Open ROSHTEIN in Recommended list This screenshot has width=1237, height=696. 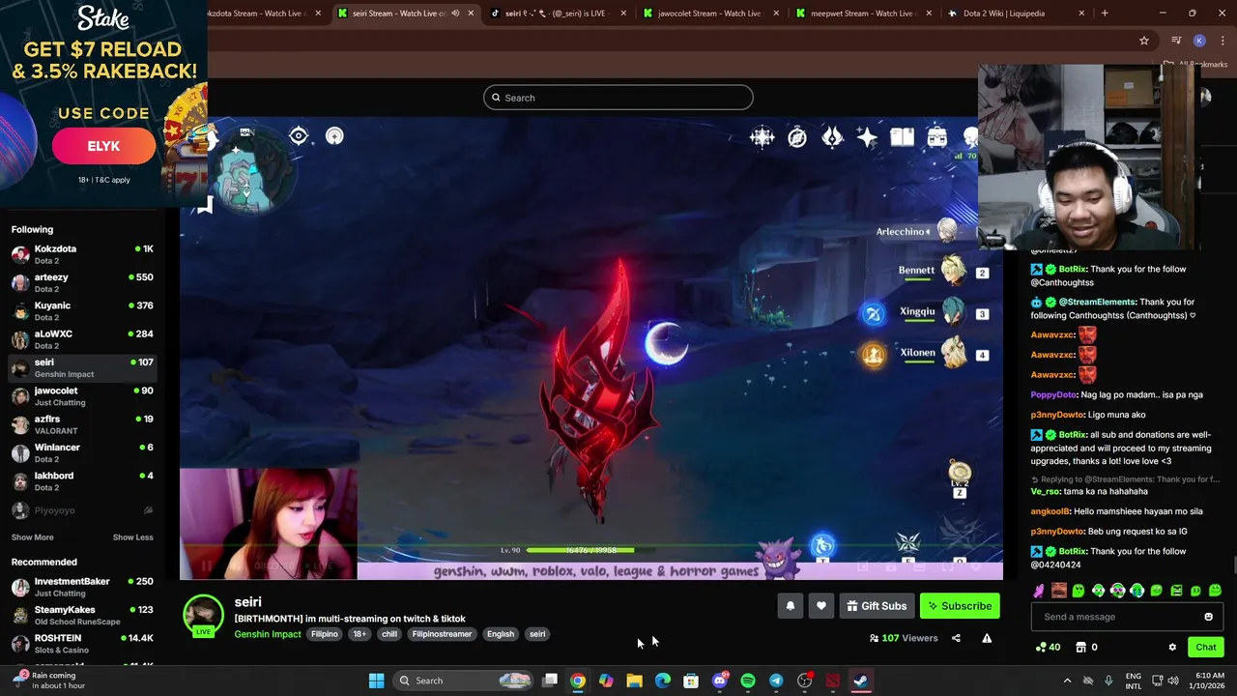click(82, 644)
